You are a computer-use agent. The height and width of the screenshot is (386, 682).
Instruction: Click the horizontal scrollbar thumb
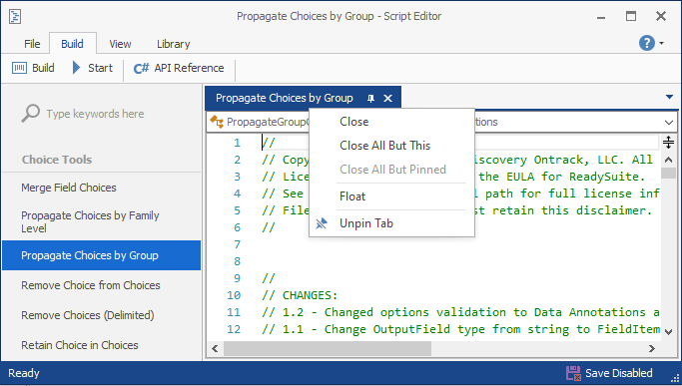tap(328, 349)
